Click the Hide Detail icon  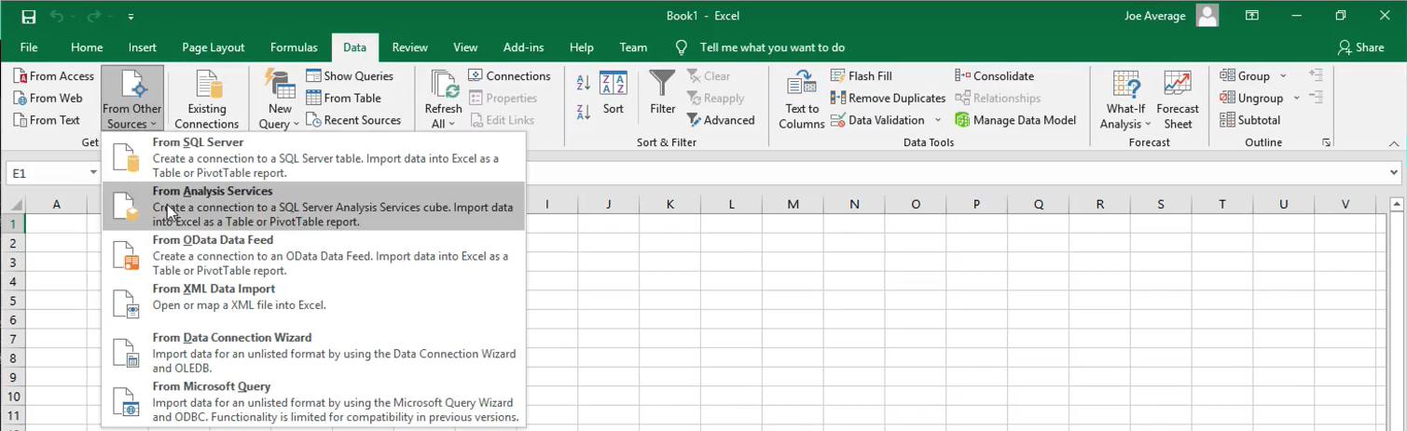coord(1316,97)
